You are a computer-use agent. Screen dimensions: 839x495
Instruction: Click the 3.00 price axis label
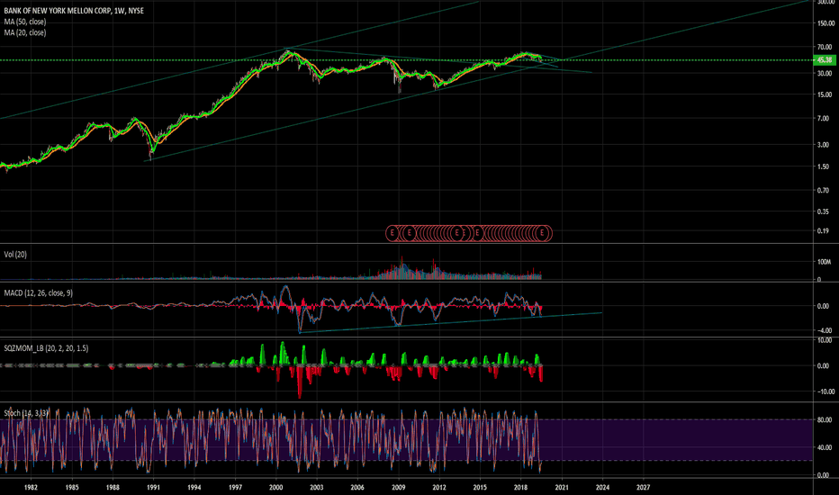tap(825, 145)
